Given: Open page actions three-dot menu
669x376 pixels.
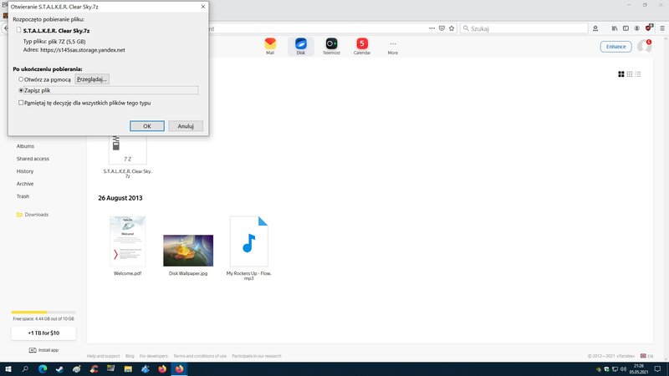Looking at the screenshot, I should click(432, 28).
